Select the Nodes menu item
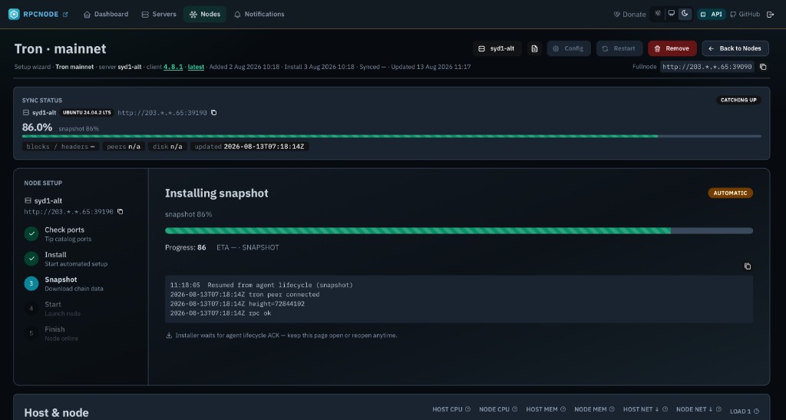 click(x=204, y=14)
